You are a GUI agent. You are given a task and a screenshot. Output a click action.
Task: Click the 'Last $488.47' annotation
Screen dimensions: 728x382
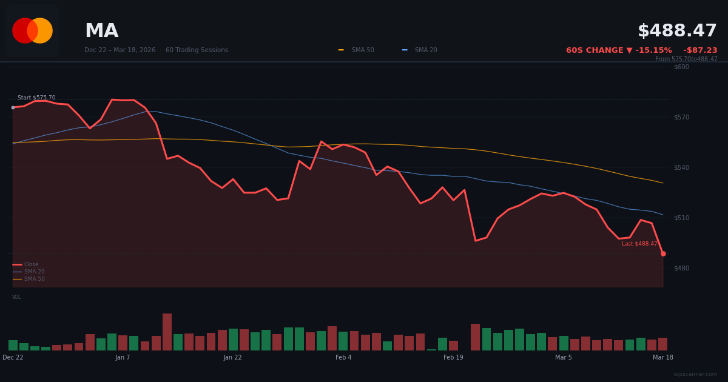[639, 244]
